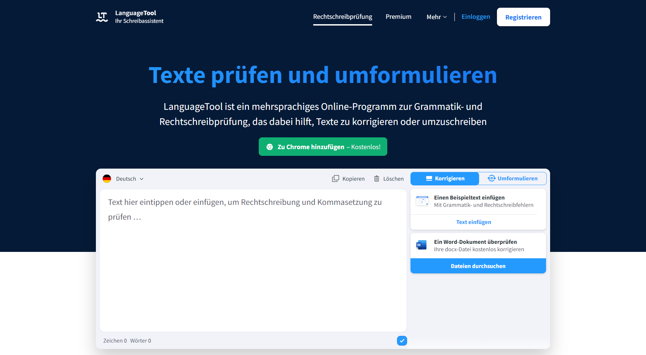646x355 pixels.
Task: Click the Chrome shield icon in the green button
Action: [270, 147]
